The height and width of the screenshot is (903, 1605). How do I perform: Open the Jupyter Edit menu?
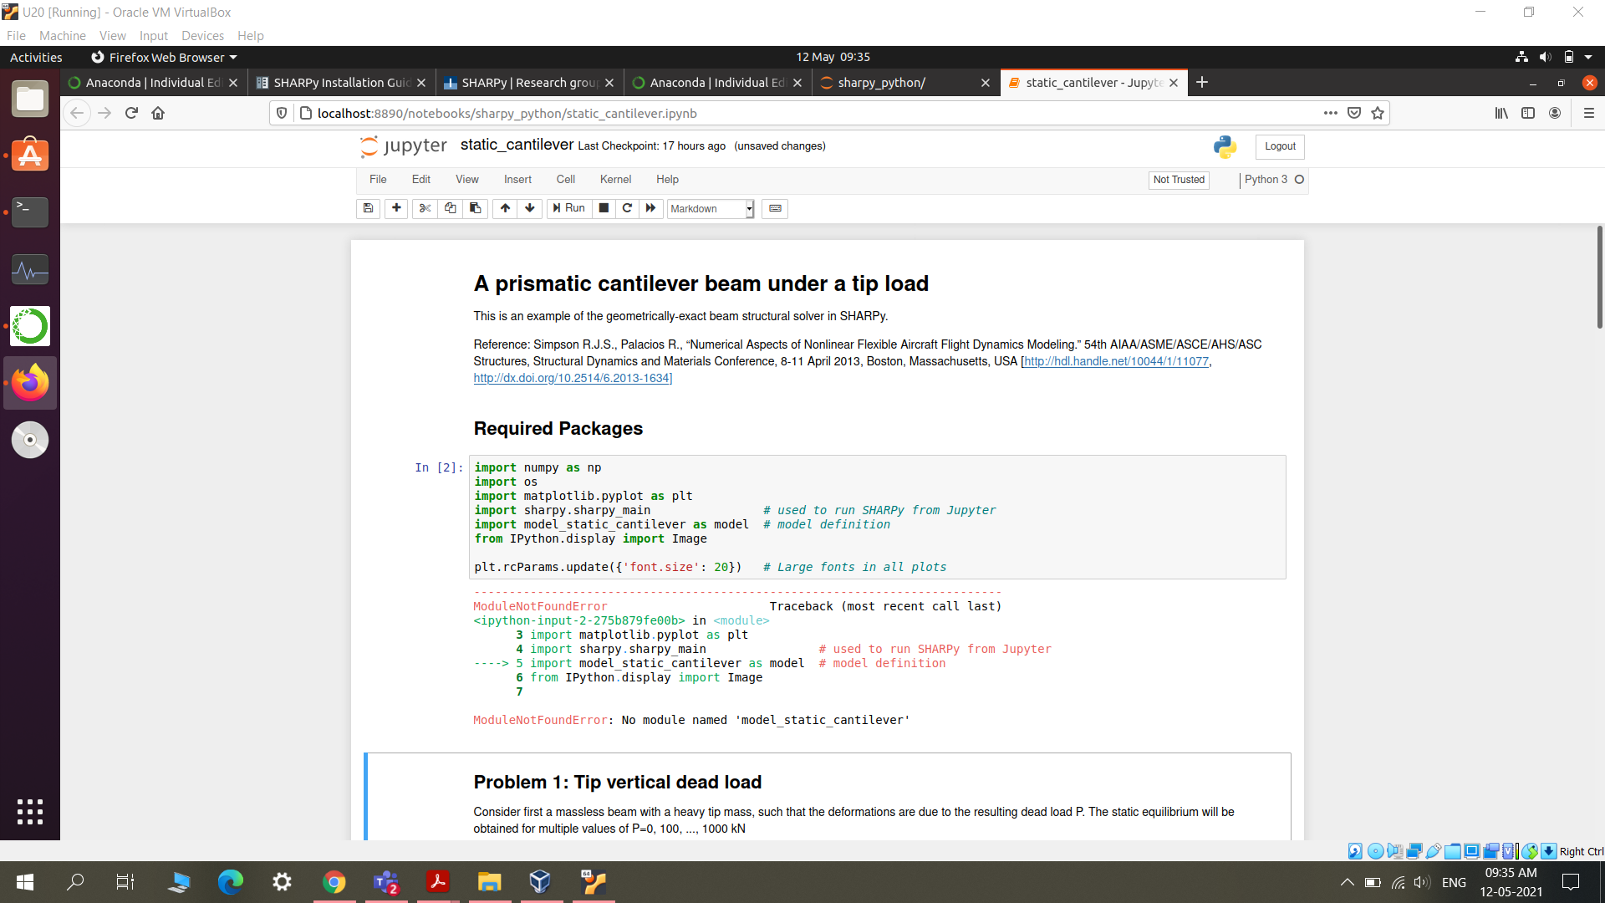pos(421,180)
